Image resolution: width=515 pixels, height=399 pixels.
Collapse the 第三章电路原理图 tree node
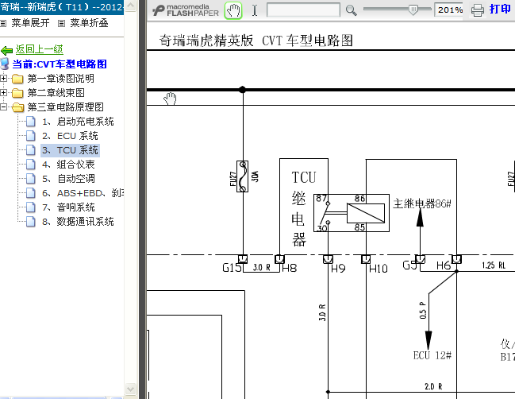(3, 107)
